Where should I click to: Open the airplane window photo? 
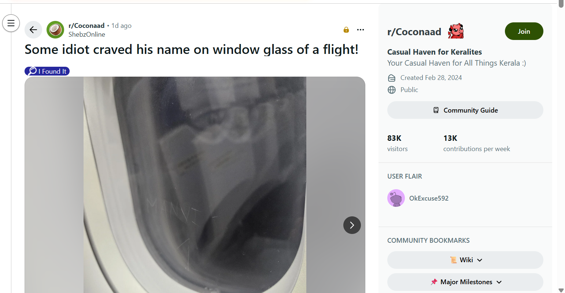point(195,183)
